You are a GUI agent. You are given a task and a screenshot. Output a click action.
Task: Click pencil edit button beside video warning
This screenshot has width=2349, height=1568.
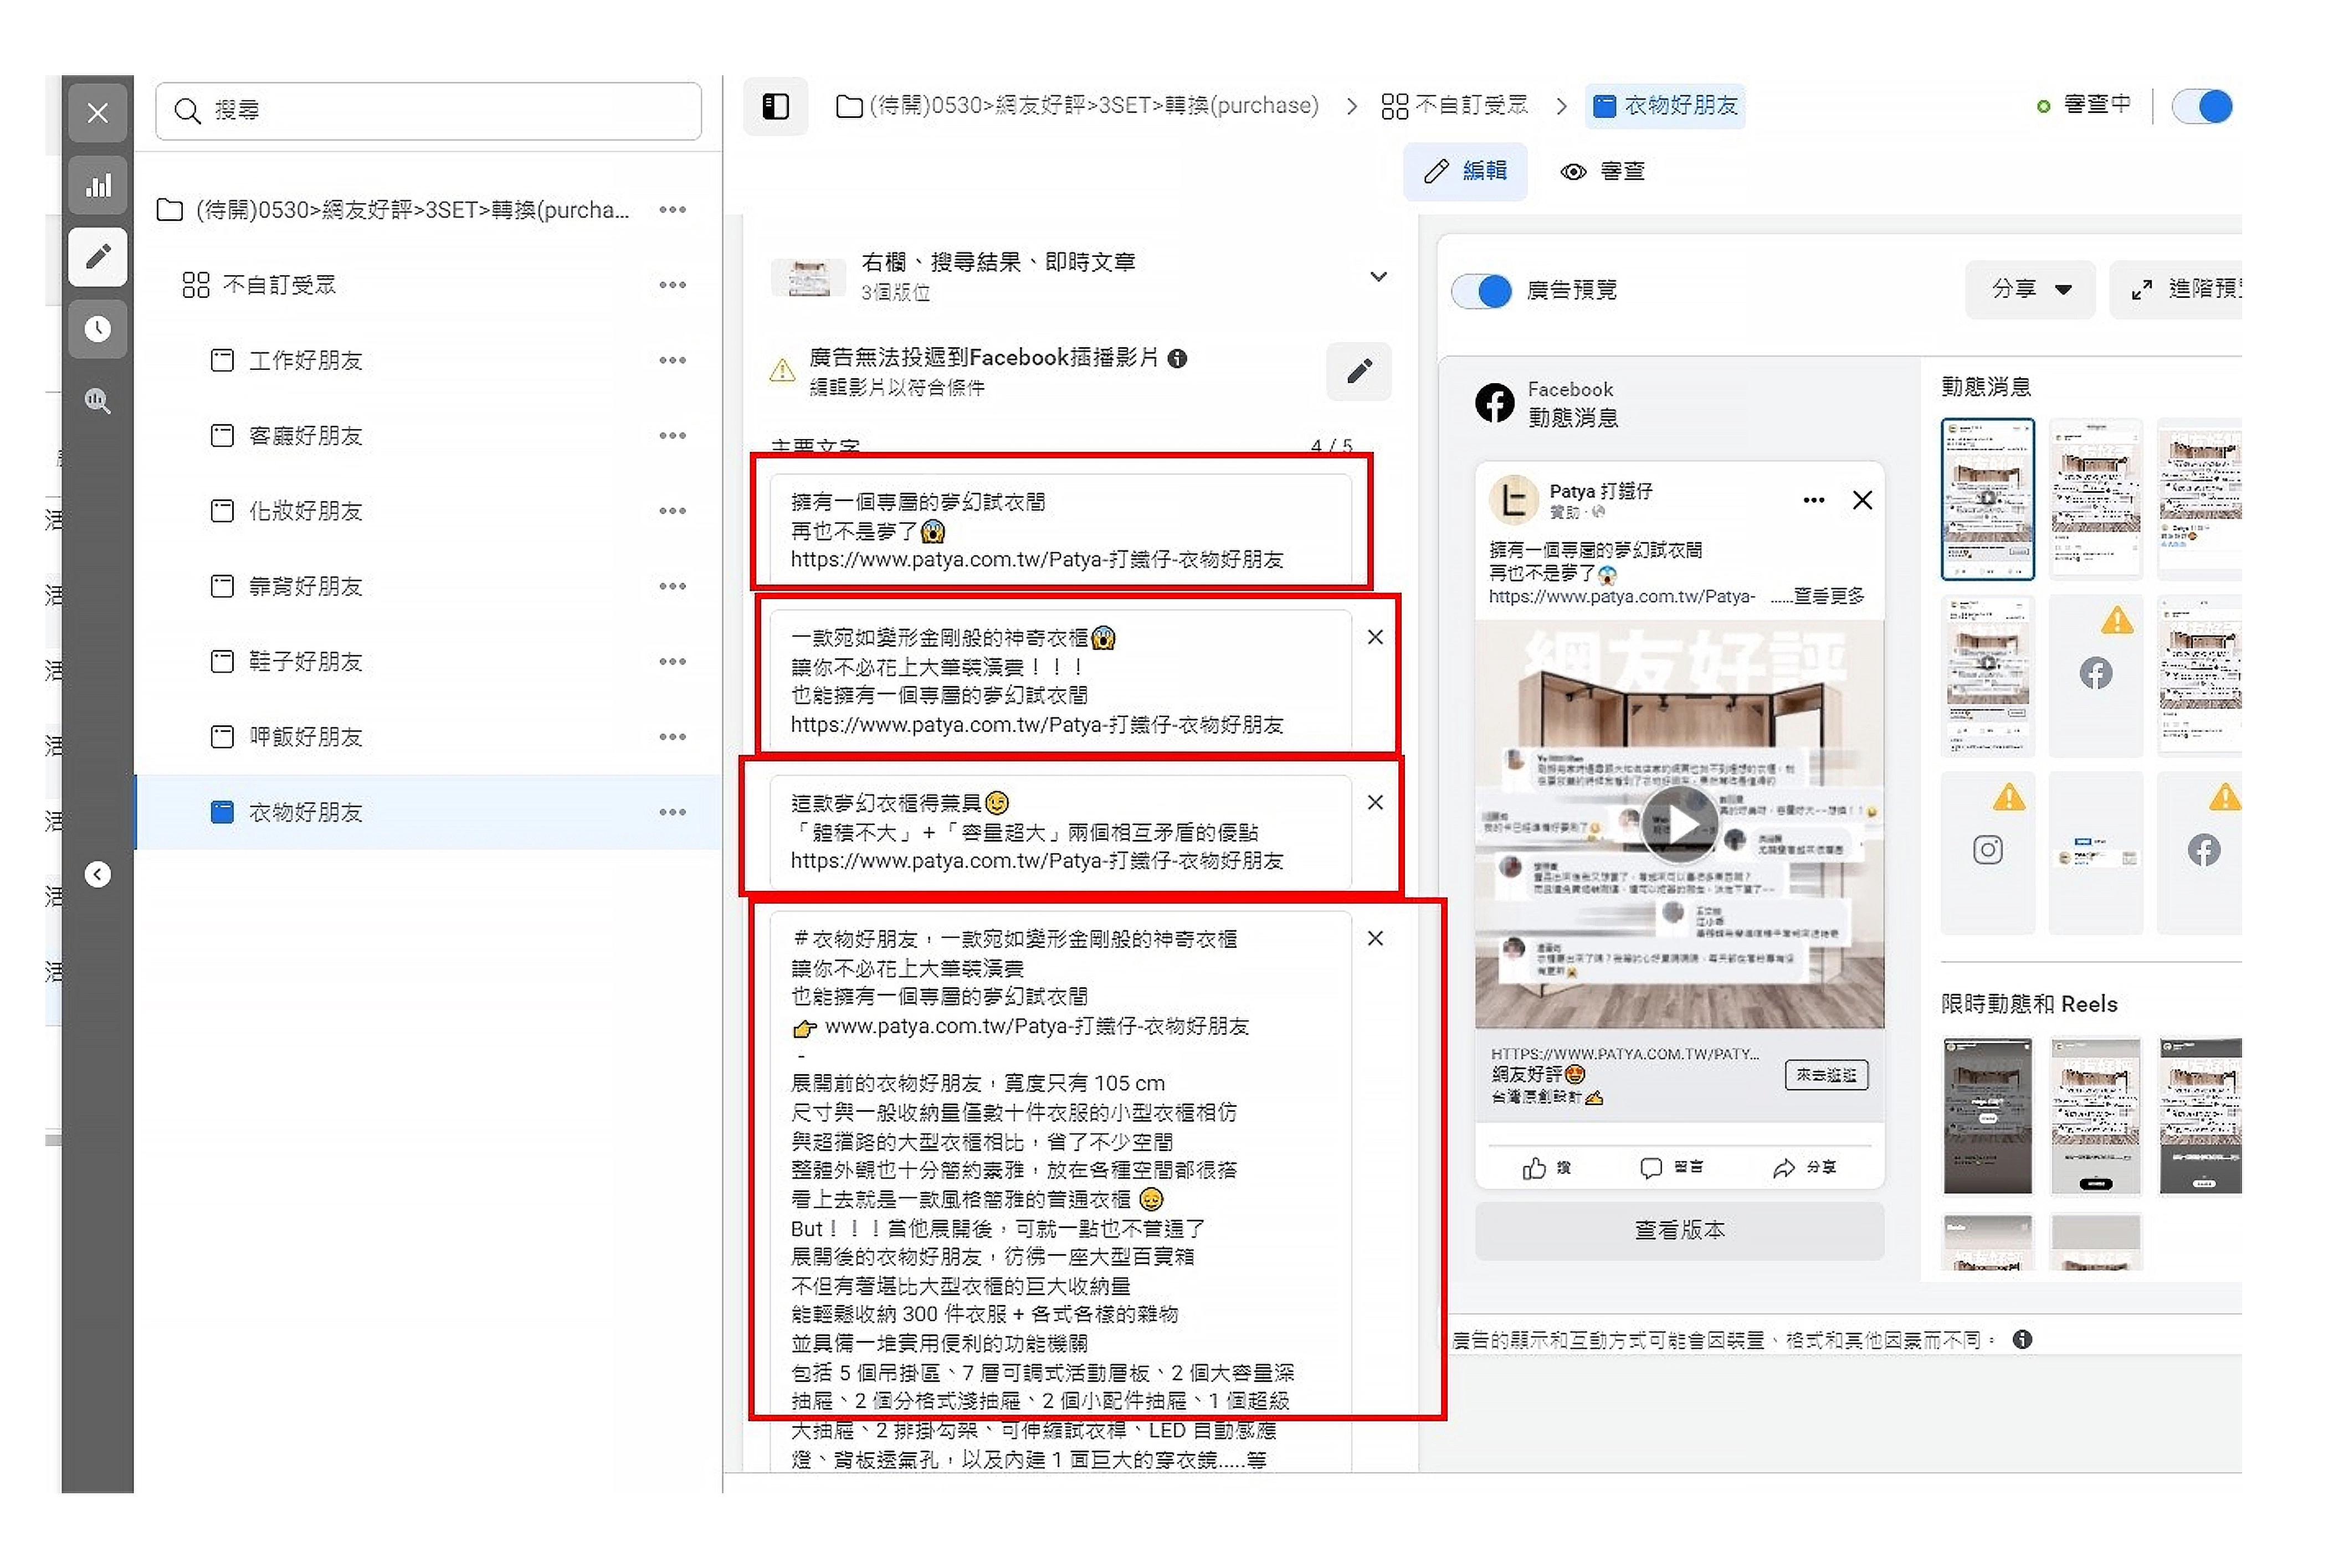[x=1358, y=372]
